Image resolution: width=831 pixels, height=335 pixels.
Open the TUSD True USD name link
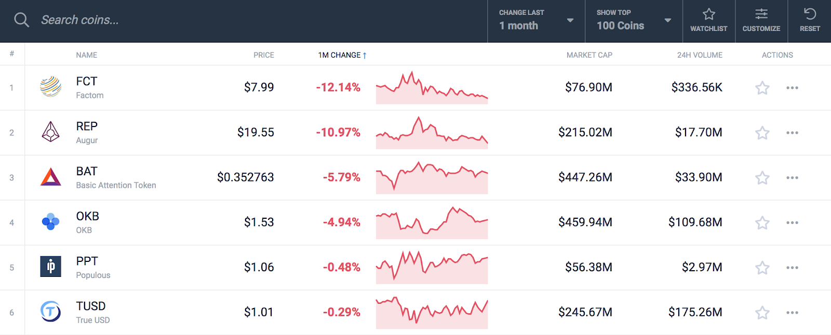pyautogui.click(x=91, y=306)
